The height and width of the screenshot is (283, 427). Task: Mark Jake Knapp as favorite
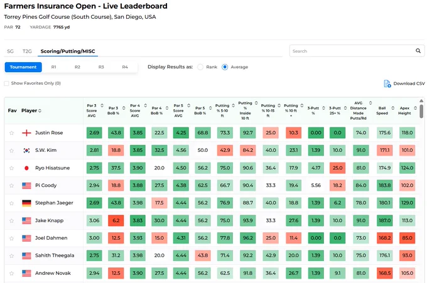(x=11, y=221)
